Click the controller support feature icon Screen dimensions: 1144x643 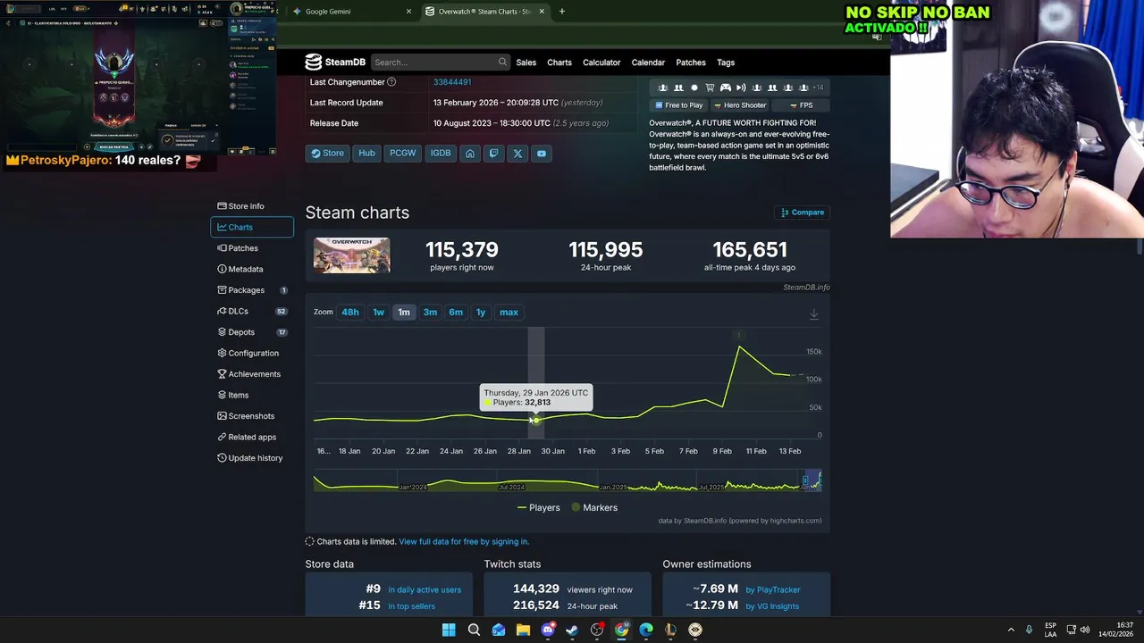726,88
